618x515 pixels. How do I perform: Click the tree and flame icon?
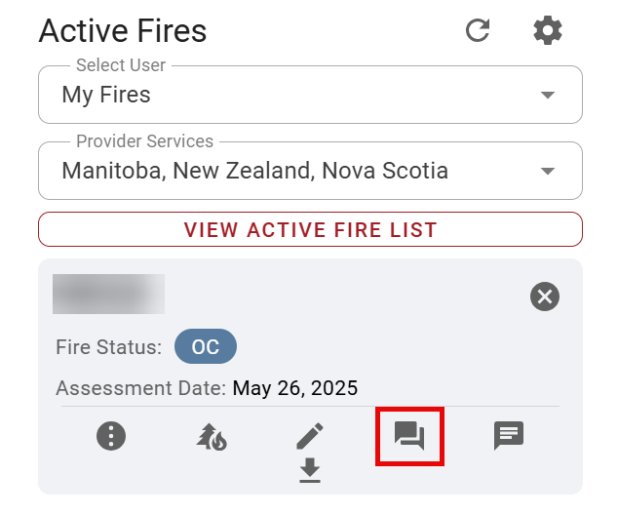212,436
